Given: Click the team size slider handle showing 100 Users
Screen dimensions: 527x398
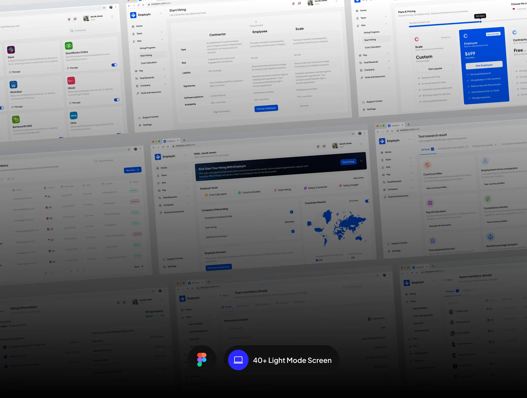Looking at the screenshot, I should point(480,22).
